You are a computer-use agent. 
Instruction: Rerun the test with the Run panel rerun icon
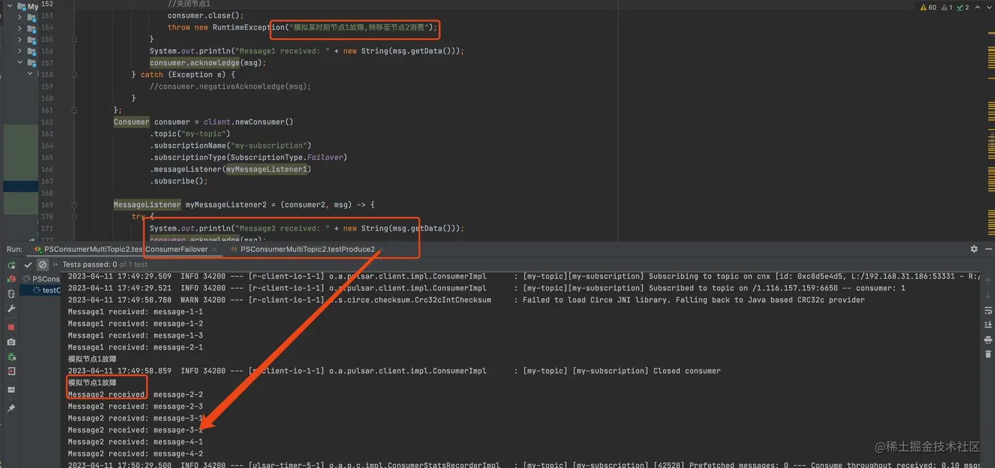[11, 265]
